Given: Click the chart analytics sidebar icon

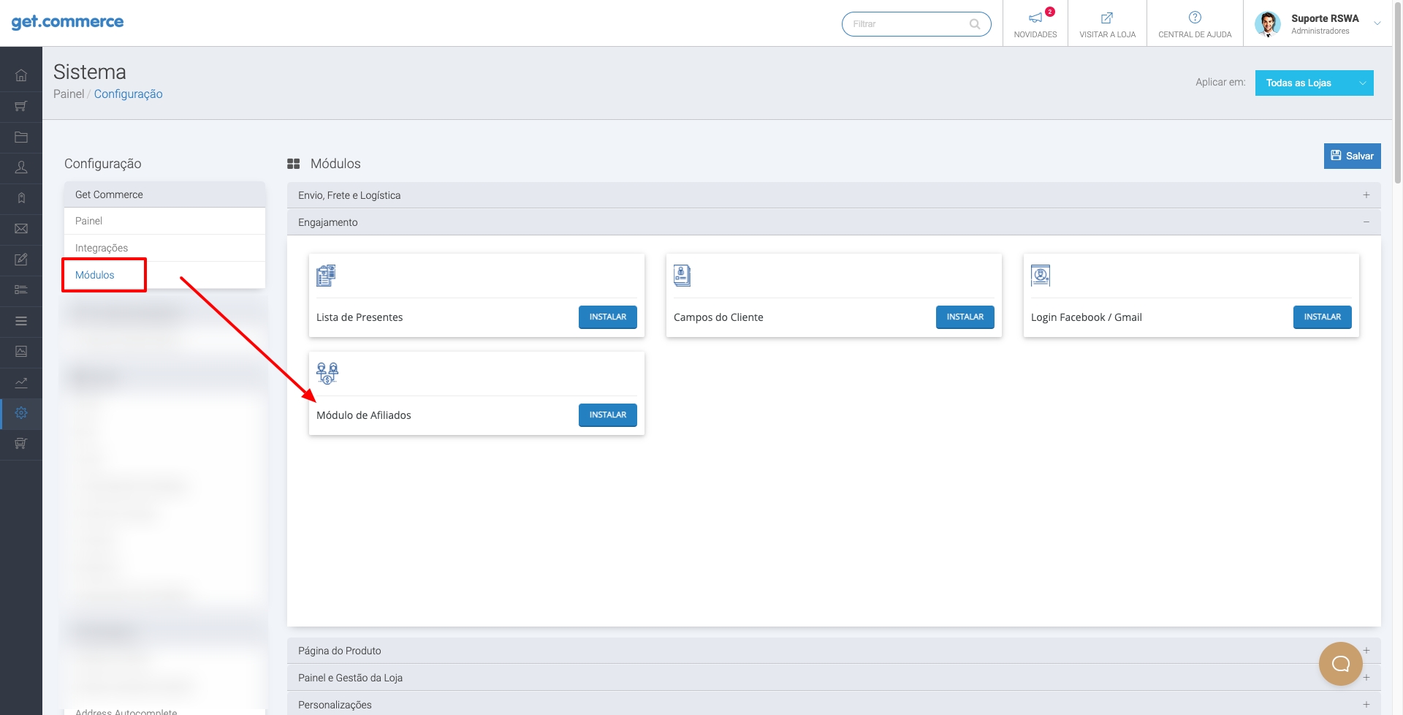Looking at the screenshot, I should [x=21, y=382].
